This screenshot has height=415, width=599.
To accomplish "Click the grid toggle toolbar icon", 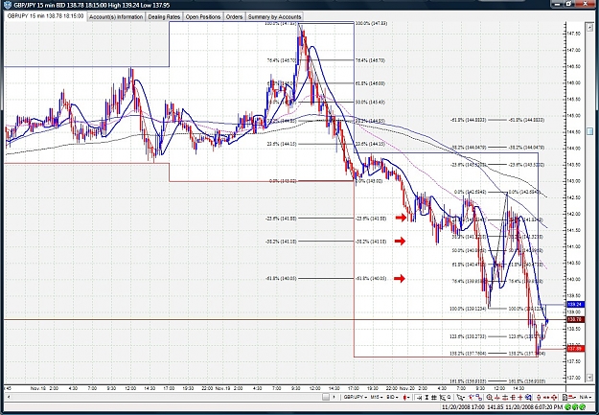I will coord(433,397).
